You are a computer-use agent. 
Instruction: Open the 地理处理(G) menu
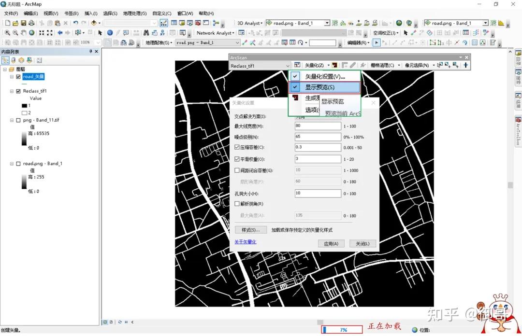[x=134, y=14]
